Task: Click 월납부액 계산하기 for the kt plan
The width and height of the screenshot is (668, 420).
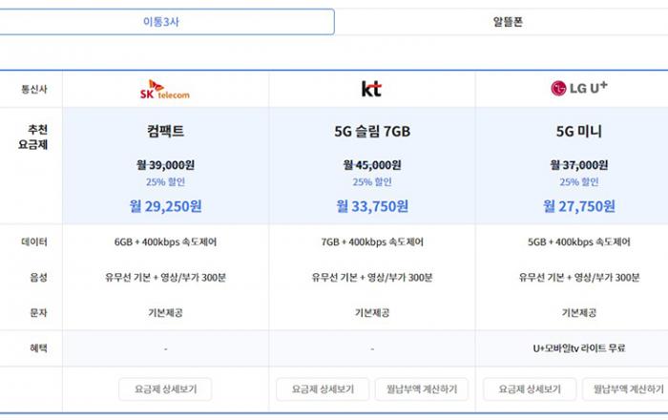Action: [422, 389]
